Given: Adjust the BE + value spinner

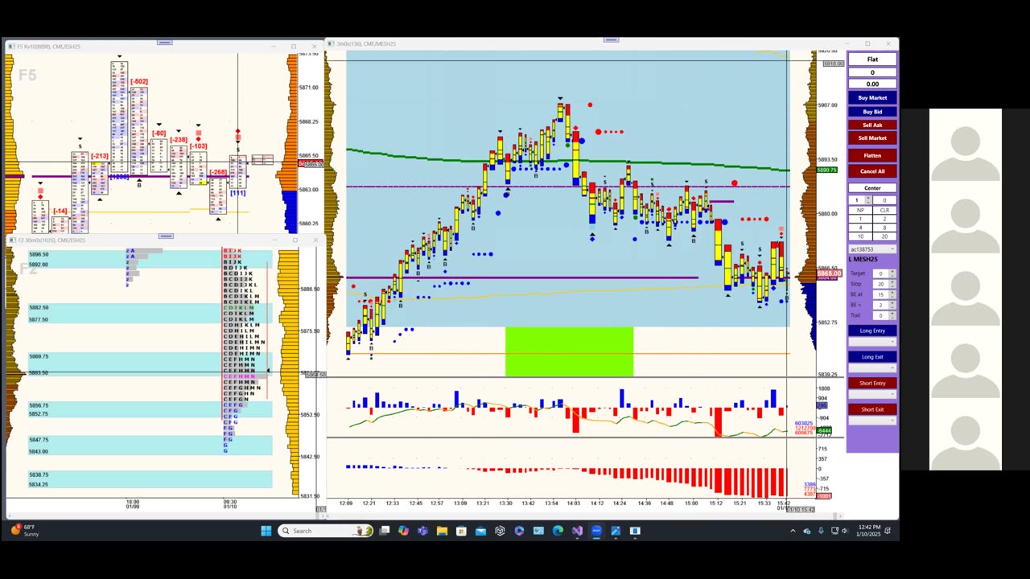Looking at the screenshot, I should (892, 305).
